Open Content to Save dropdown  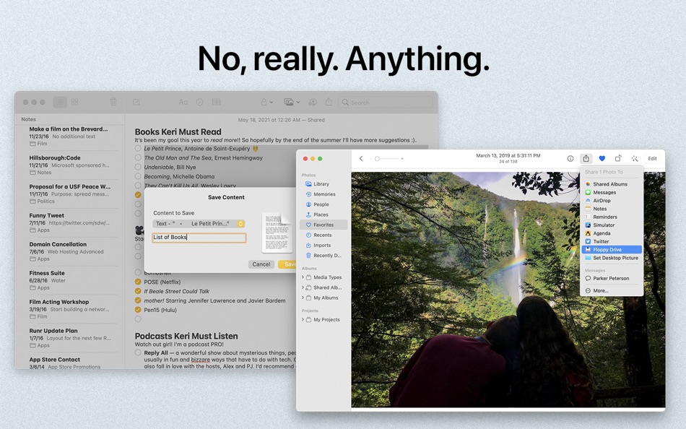tap(199, 224)
